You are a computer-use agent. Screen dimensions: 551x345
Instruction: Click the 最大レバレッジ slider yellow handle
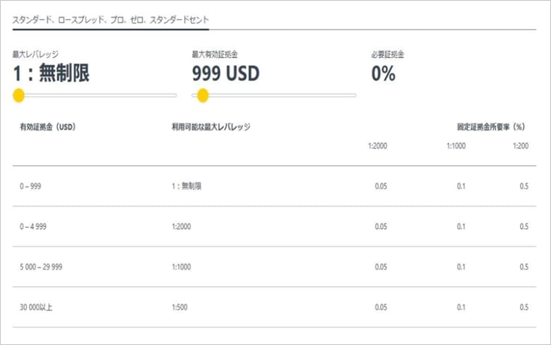[x=19, y=95]
